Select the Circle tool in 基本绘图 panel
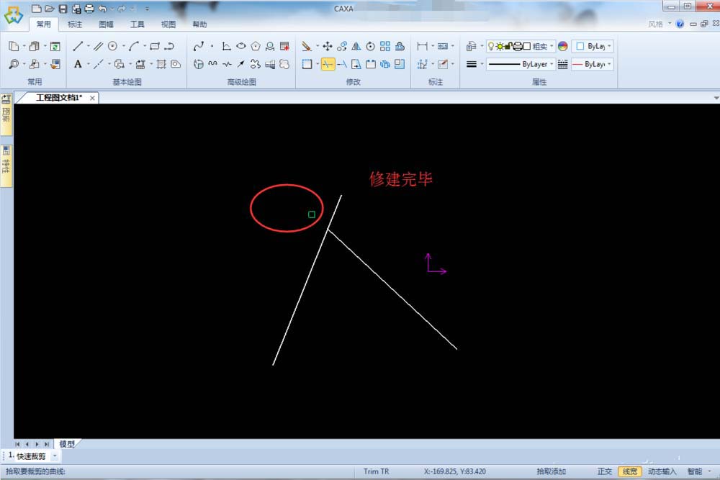The height and width of the screenshot is (480, 720). [x=114, y=45]
